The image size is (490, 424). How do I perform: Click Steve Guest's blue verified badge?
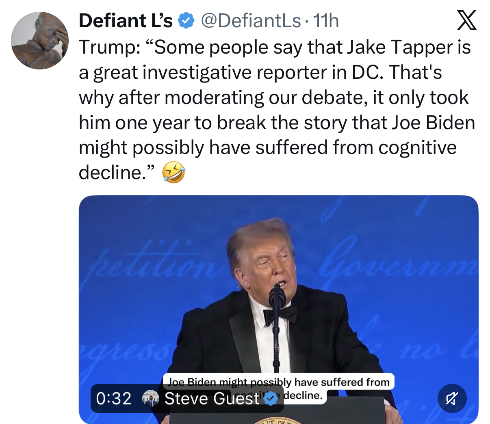tap(271, 399)
